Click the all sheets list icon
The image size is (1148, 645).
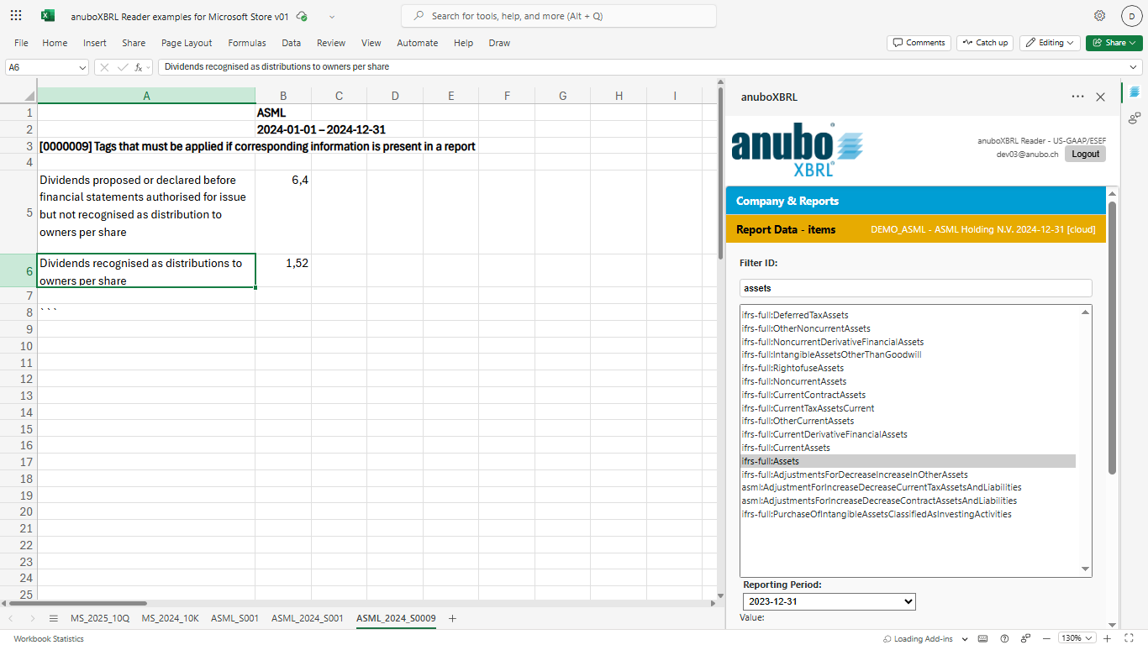[53, 619]
